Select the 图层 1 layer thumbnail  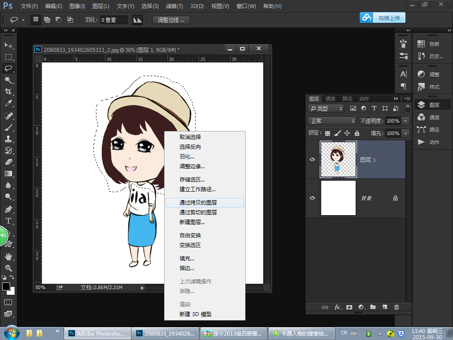[x=338, y=159]
